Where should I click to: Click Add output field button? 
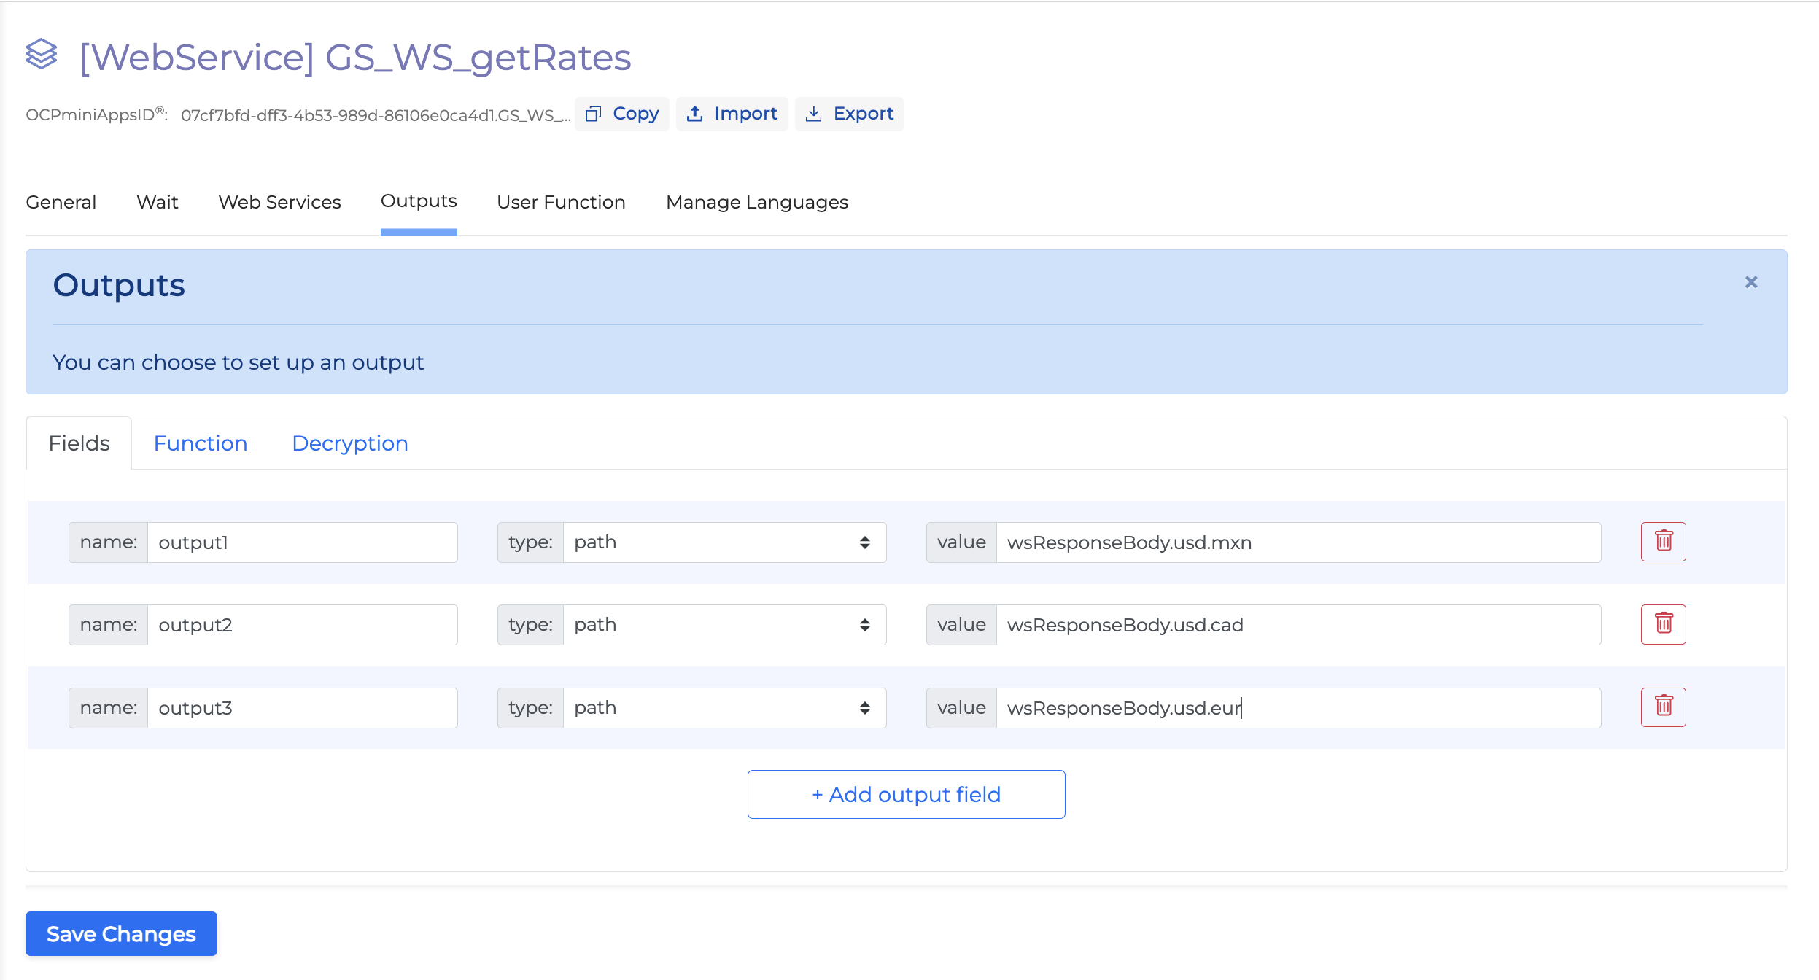pyautogui.click(x=906, y=794)
